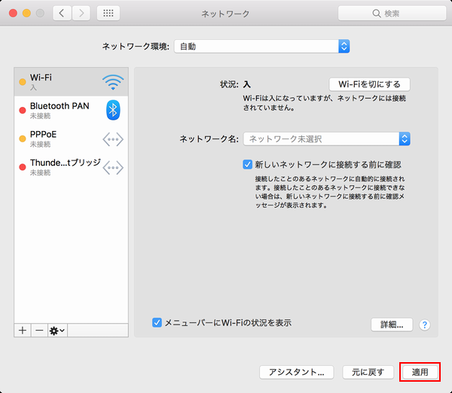Open the help question mark button

424,325
